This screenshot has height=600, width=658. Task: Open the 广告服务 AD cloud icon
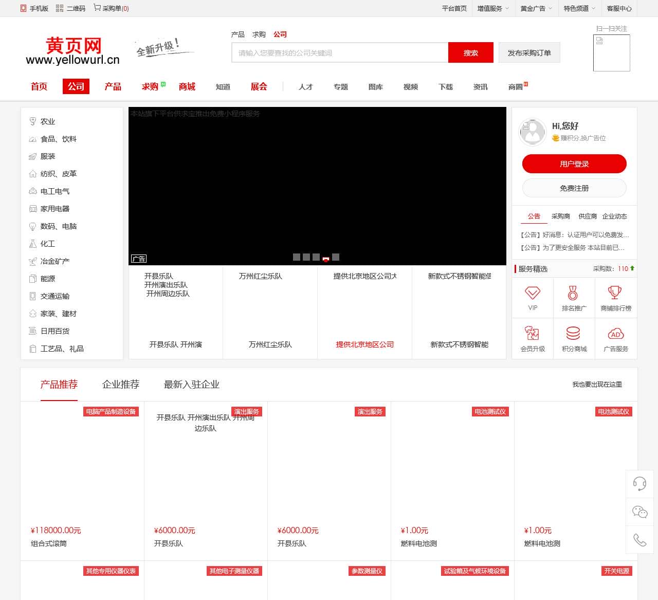(616, 334)
